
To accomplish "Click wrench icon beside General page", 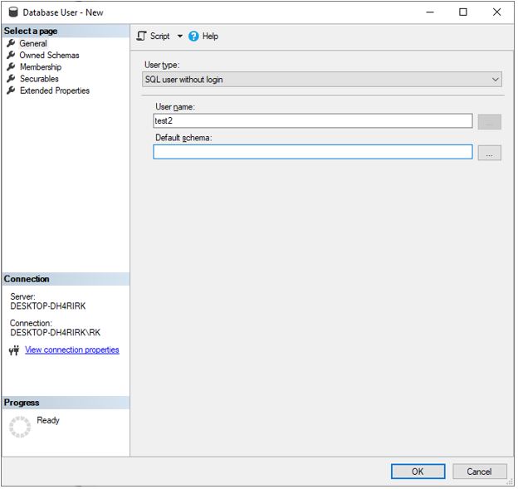I will (12, 43).
